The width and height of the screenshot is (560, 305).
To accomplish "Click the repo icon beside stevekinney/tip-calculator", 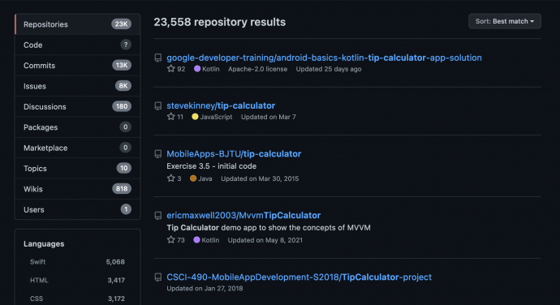I will click(x=158, y=105).
